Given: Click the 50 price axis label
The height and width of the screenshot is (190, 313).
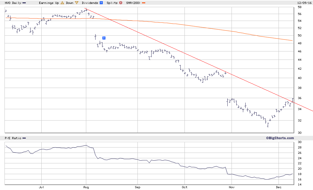Looking at the screenshot, I should tap(300, 36).
